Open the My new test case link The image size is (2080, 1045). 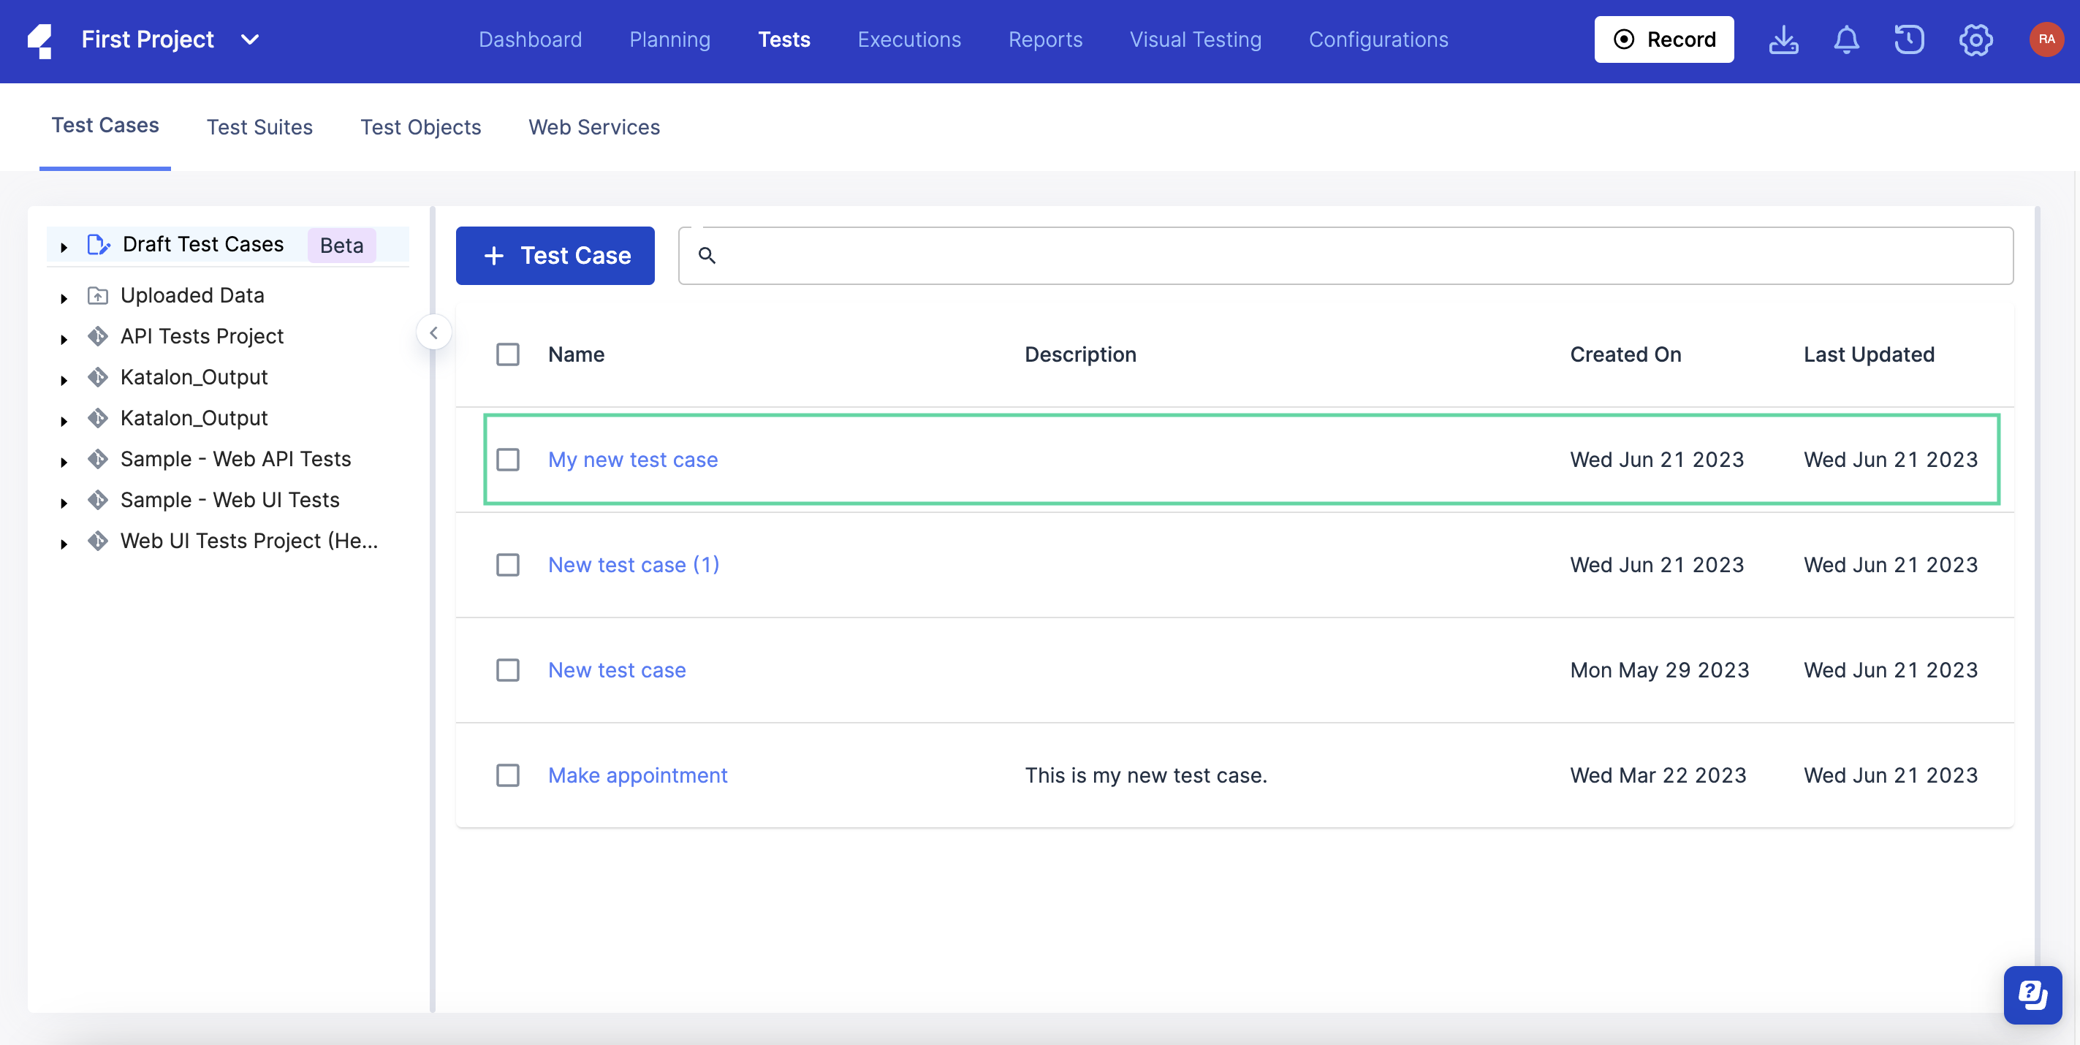[x=633, y=457]
